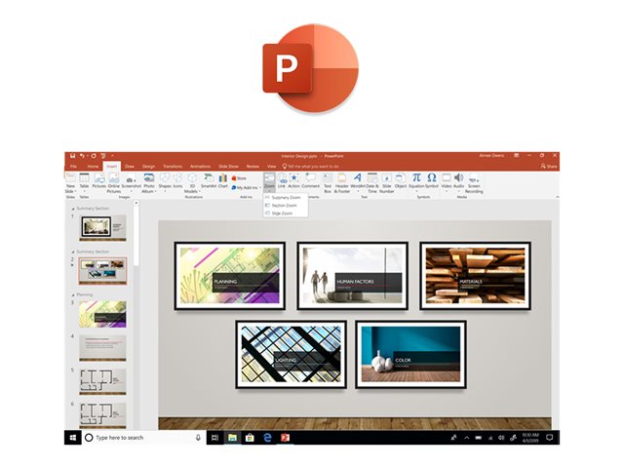624x468 pixels.
Task: Click the Object icon
Action: (401, 177)
